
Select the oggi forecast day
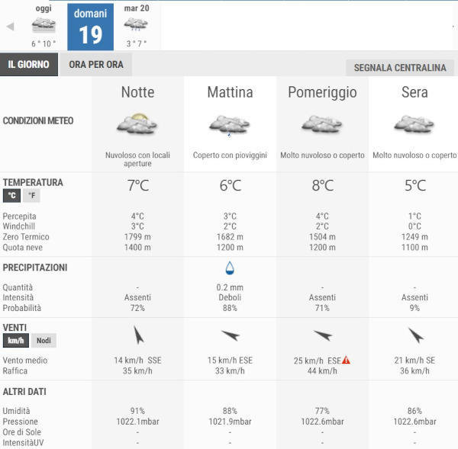coord(44,26)
